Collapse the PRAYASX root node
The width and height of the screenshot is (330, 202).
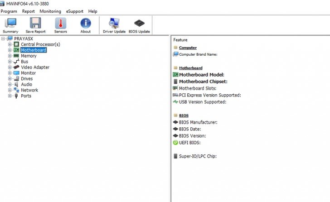(x=3, y=38)
